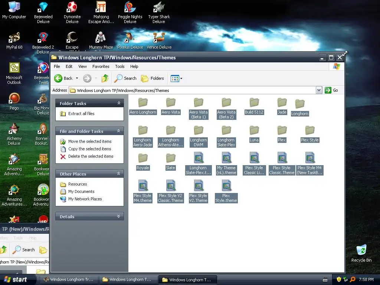Switch to Windows Longhorn Tr... taskbar button
380x285 pixels.
point(69,279)
